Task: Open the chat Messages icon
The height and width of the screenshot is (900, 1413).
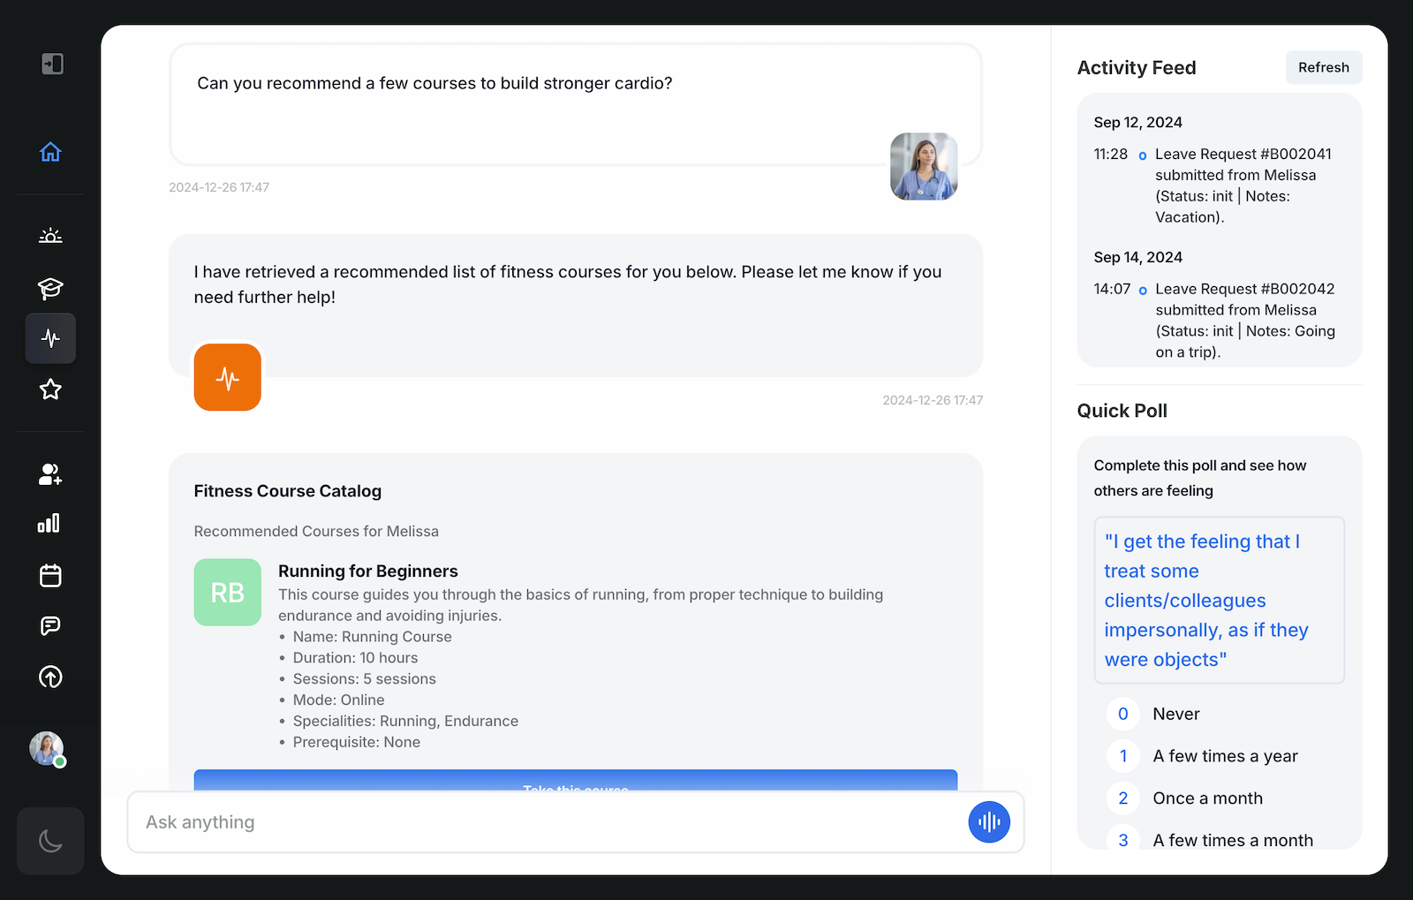Action: coord(50,625)
